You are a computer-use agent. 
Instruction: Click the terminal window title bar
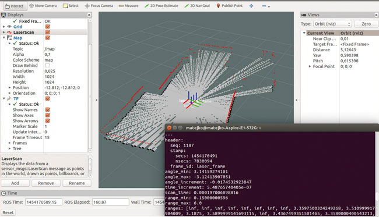tap(272, 128)
